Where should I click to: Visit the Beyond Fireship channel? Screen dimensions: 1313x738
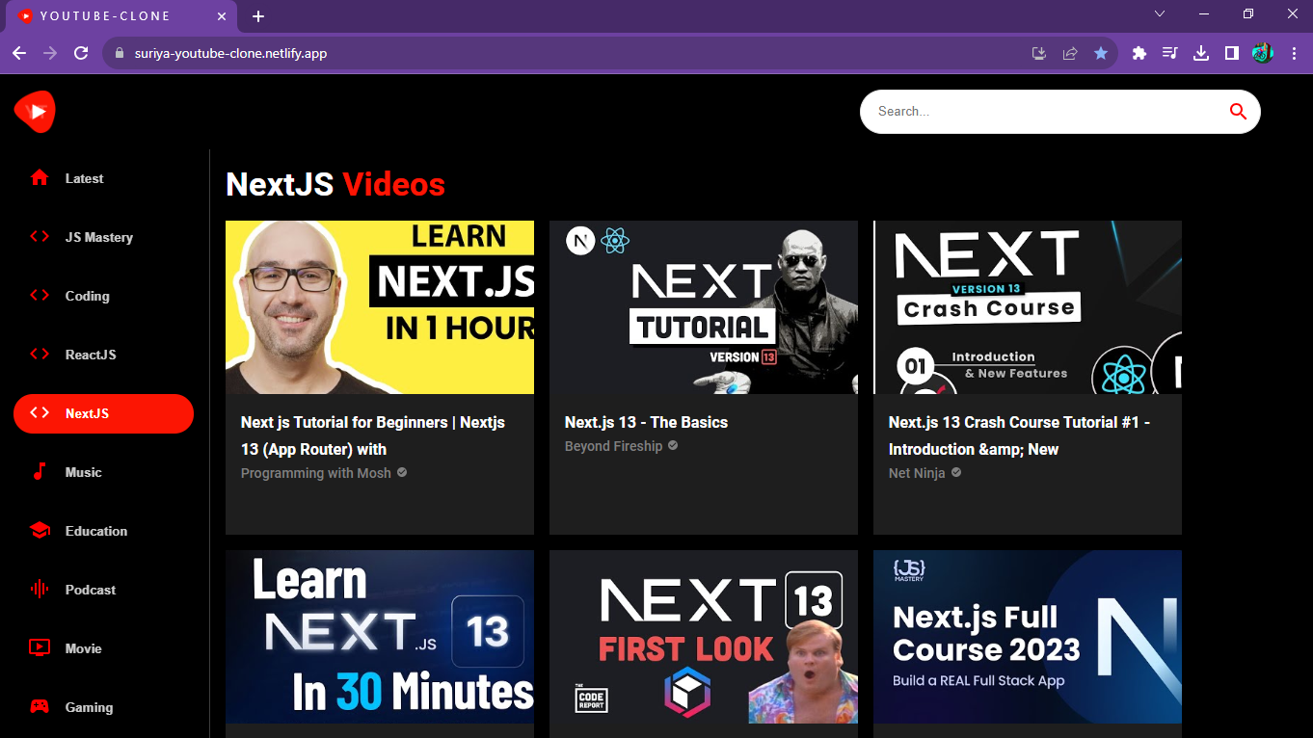pyautogui.click(x=613, y=446)
